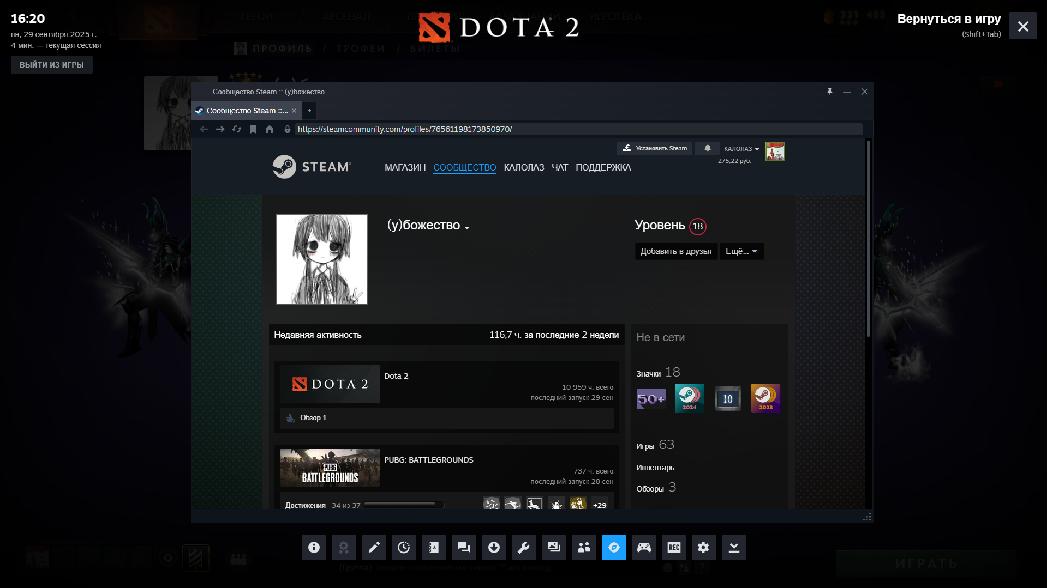Open the discussions chat bubbles icon
The width and height of the screenshot is (1047, 588).
(x=464, y=547)
